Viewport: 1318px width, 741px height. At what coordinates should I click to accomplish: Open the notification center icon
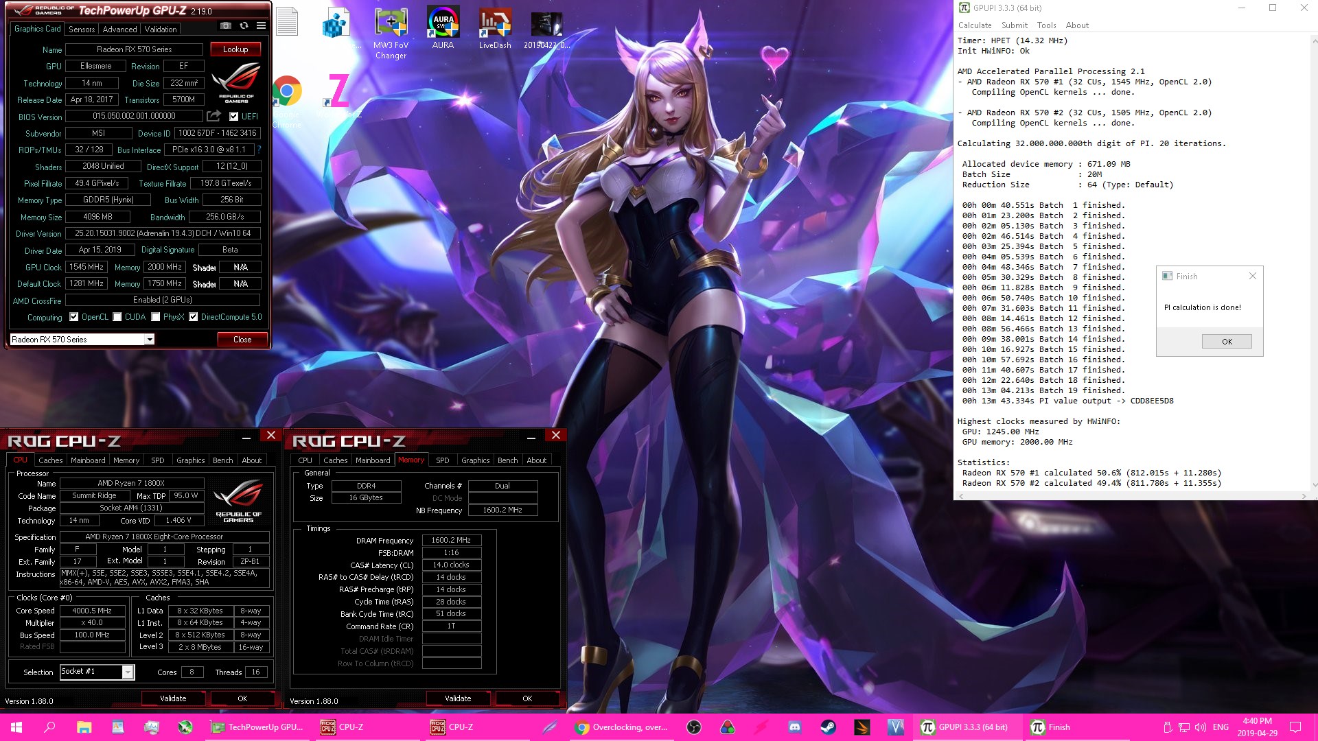(x=1295, y=727)
